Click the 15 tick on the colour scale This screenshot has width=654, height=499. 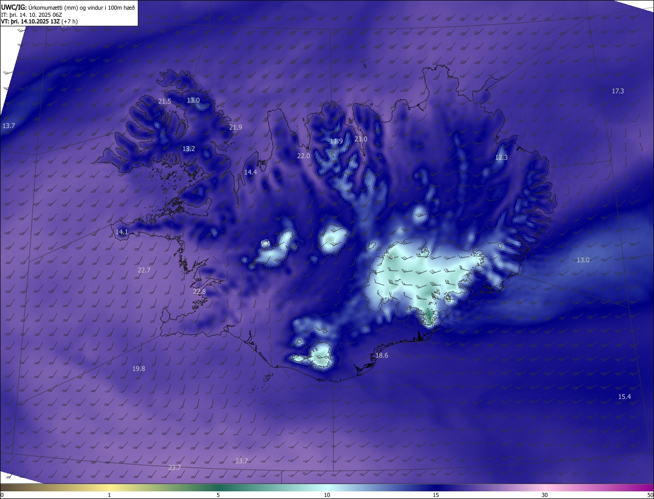click(436, 495)
